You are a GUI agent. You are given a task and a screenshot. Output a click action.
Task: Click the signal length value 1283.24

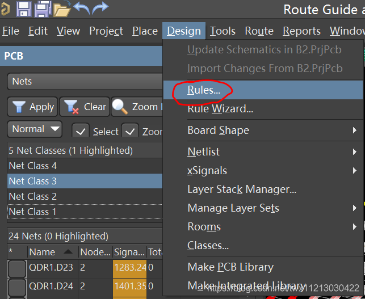tap(129, 269)
